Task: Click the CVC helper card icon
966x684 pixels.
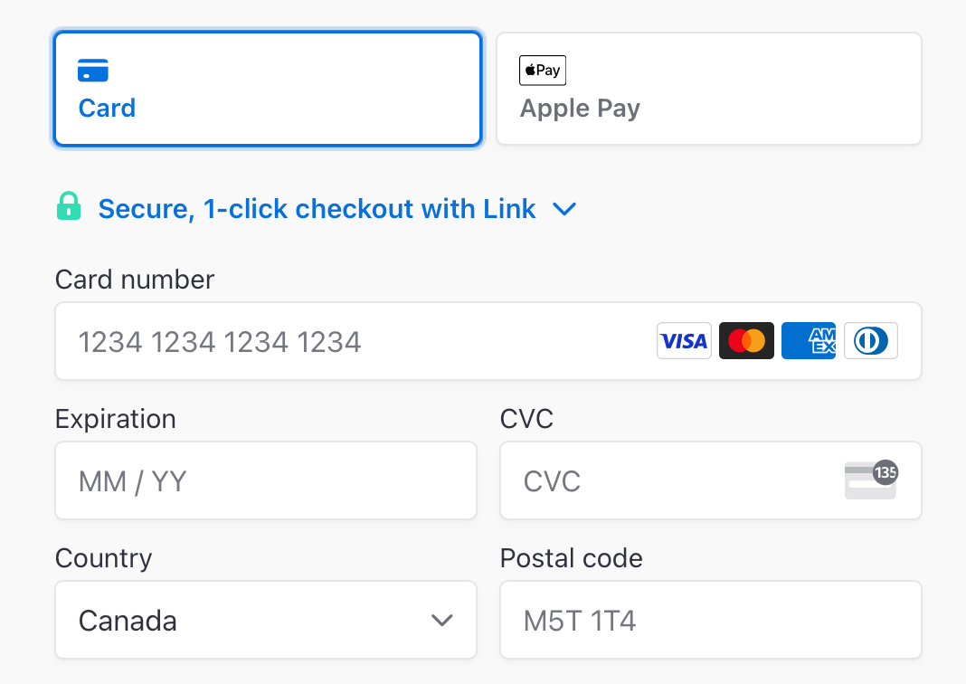Action: pyautogui.click(x=870, y=480)
